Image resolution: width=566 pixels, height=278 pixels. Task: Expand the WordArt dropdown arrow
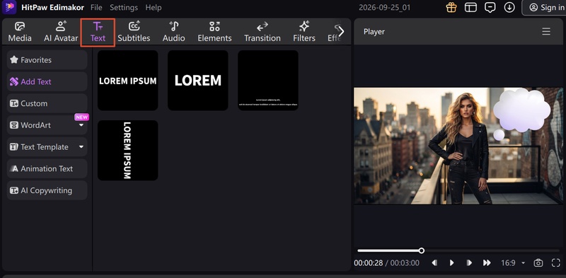81,125
